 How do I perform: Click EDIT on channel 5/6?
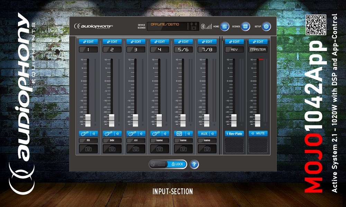point(183,42)
